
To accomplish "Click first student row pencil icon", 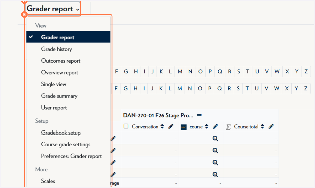I will [x=113, y=138].
